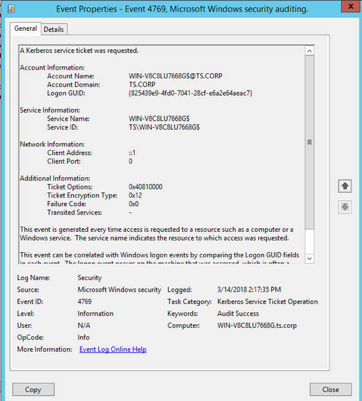Click the description scrollbar down arrow
The height and width of the screenshot is (401, 362).
[x=309, y=258]
